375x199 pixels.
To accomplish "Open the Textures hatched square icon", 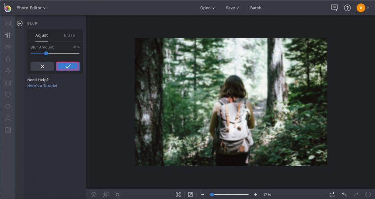I will pos(8,130).
